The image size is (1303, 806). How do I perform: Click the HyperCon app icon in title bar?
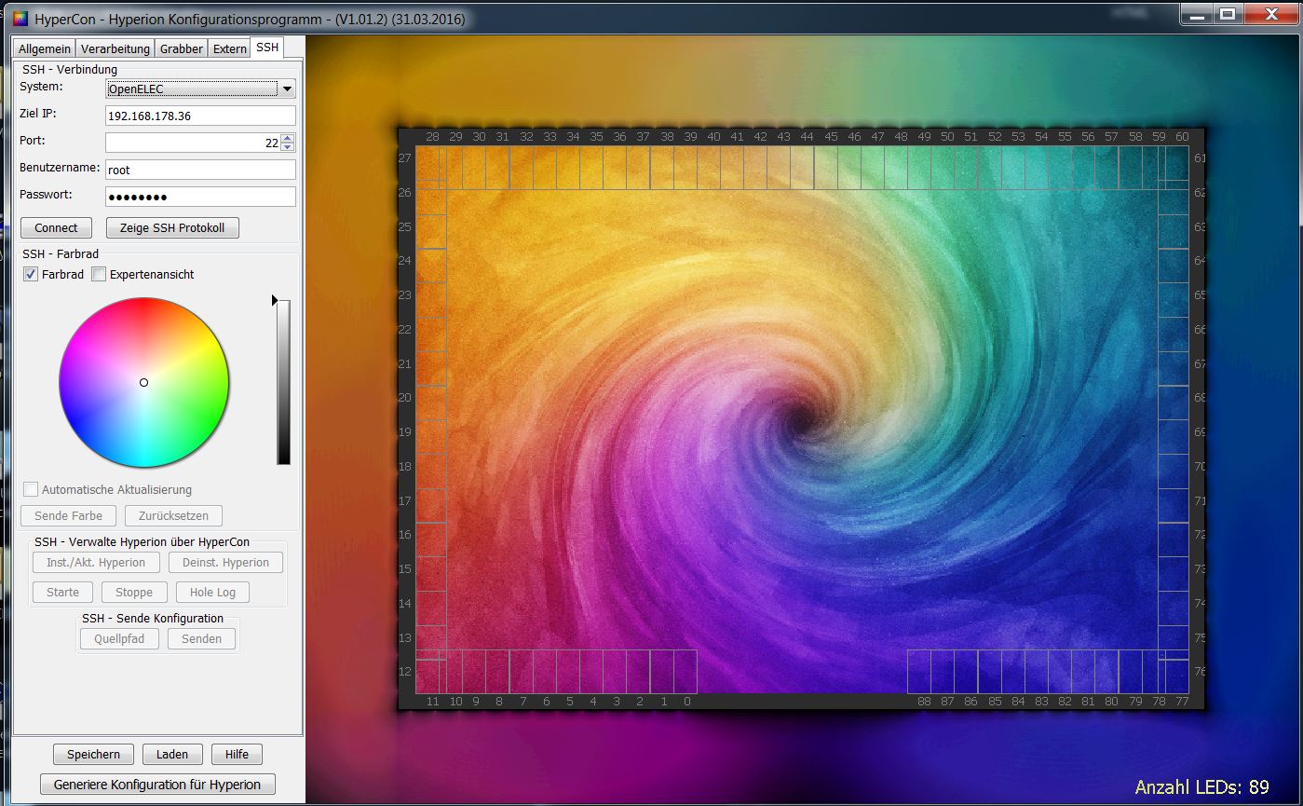click(20, 19)
